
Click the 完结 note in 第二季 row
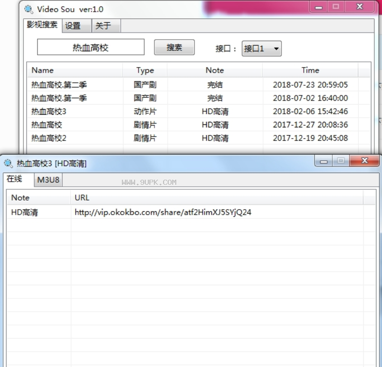[x=215, y=85]
